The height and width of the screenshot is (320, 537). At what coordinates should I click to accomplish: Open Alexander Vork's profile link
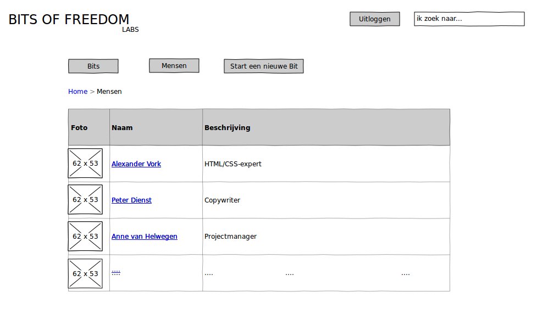coord(136,164)
